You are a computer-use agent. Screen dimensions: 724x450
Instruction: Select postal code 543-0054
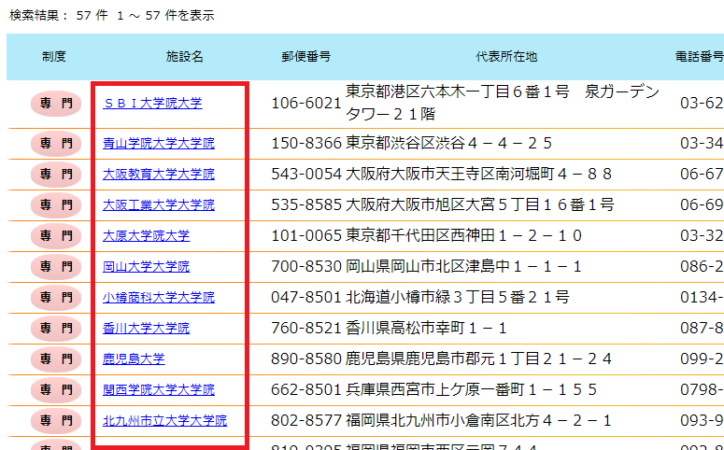tap(306, 175)
